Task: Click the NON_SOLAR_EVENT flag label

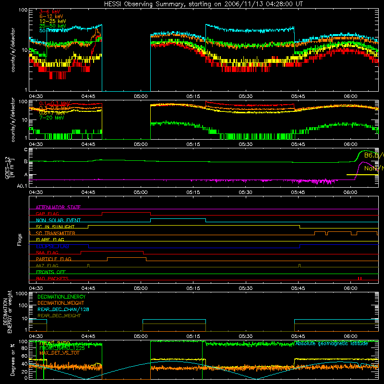Action: click(x=58, y=220)
